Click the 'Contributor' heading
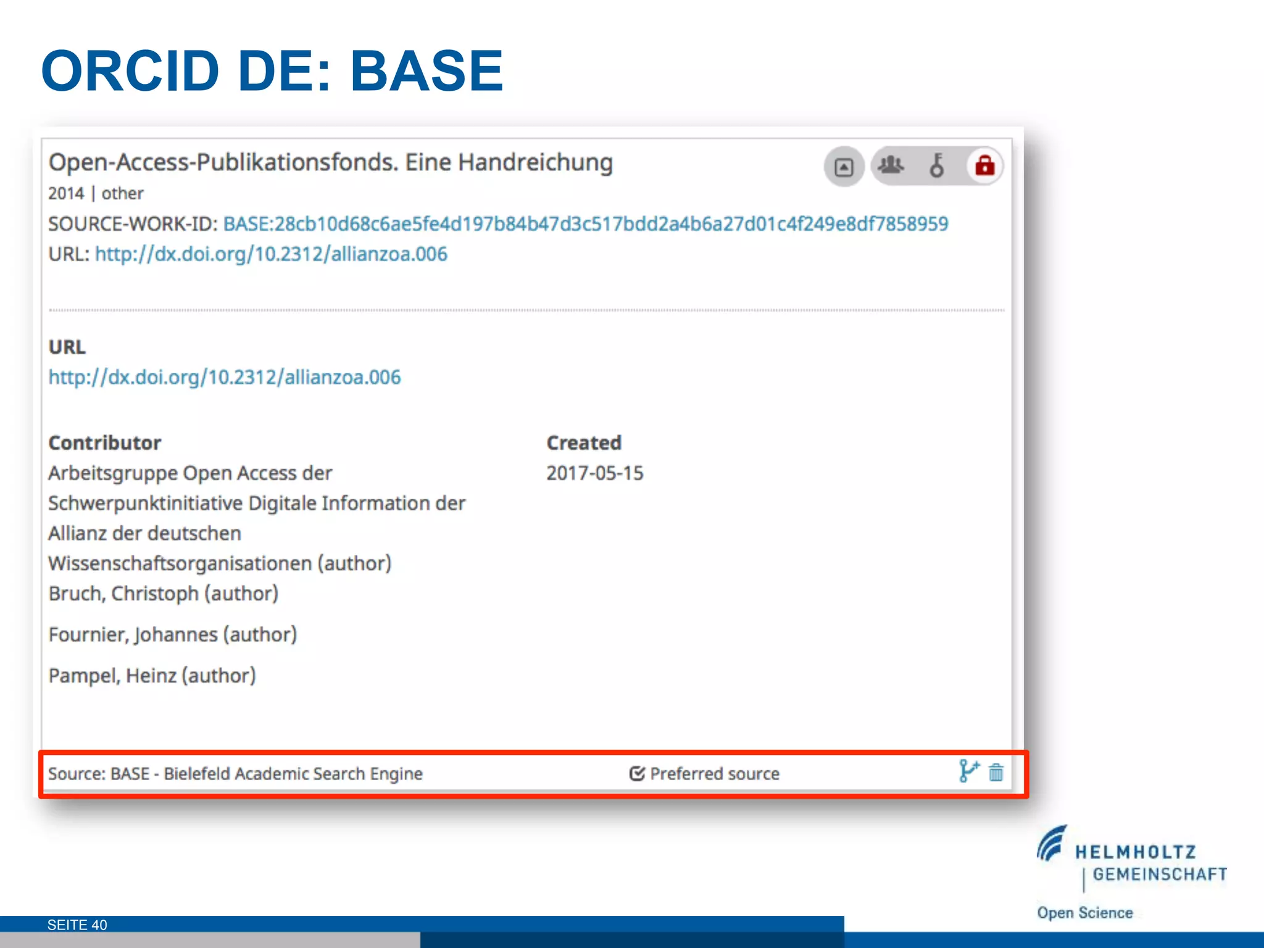Viewport: 1264px width, 948px height. pyautogui.click(x=105, y=443)
